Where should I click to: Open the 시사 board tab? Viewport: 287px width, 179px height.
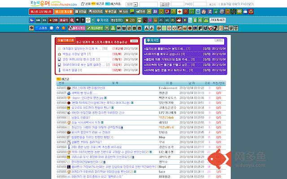(x=124, y=12)
